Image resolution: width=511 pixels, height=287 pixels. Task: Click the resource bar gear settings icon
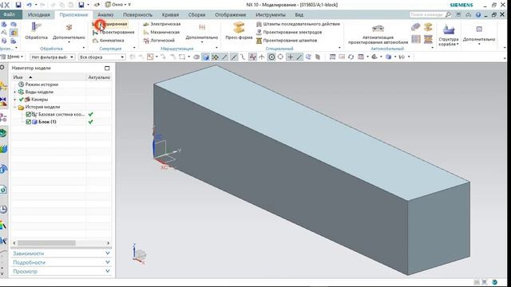[x=2, y=67]
